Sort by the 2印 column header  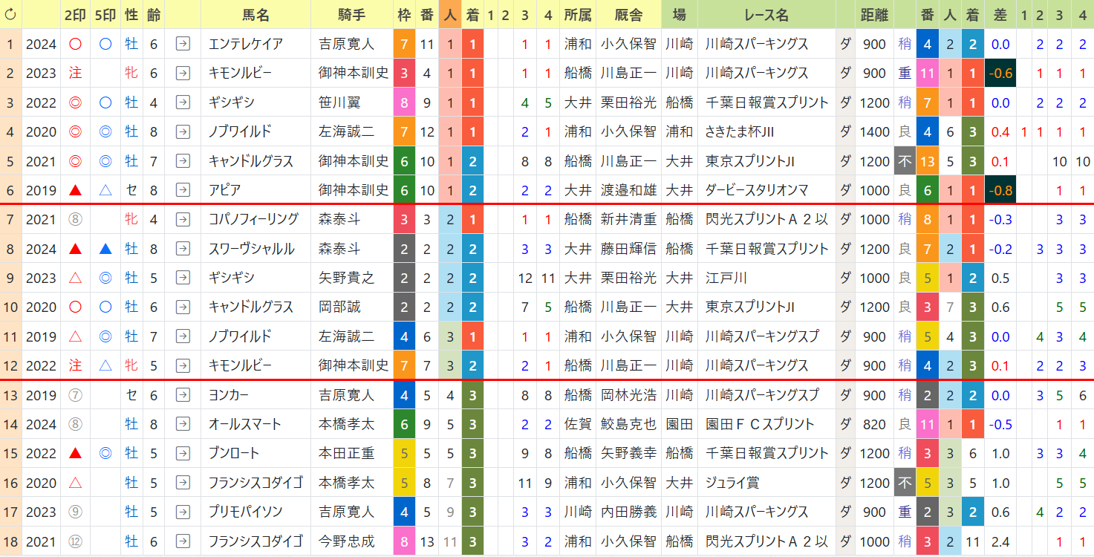tap(75, 14)
